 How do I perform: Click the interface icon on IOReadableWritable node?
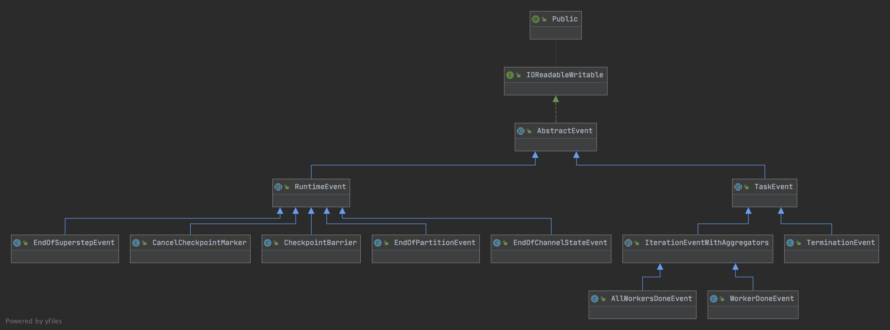(x=510, y=75)
